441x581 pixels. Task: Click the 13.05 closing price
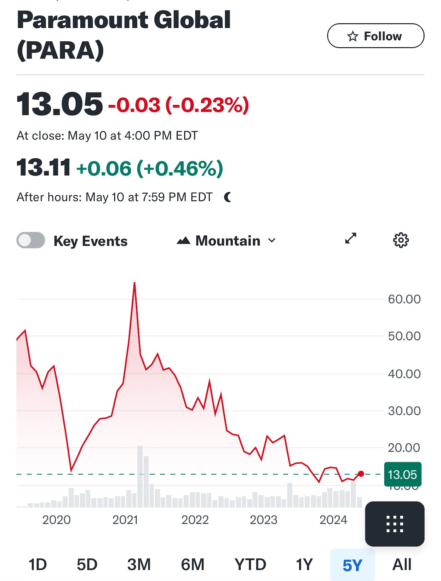pos(60,104)
